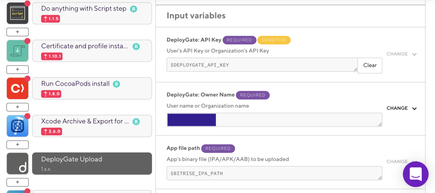This screenshot has height=193, width=435.
Task: Click the App file path input field
Action: [274, 173]
